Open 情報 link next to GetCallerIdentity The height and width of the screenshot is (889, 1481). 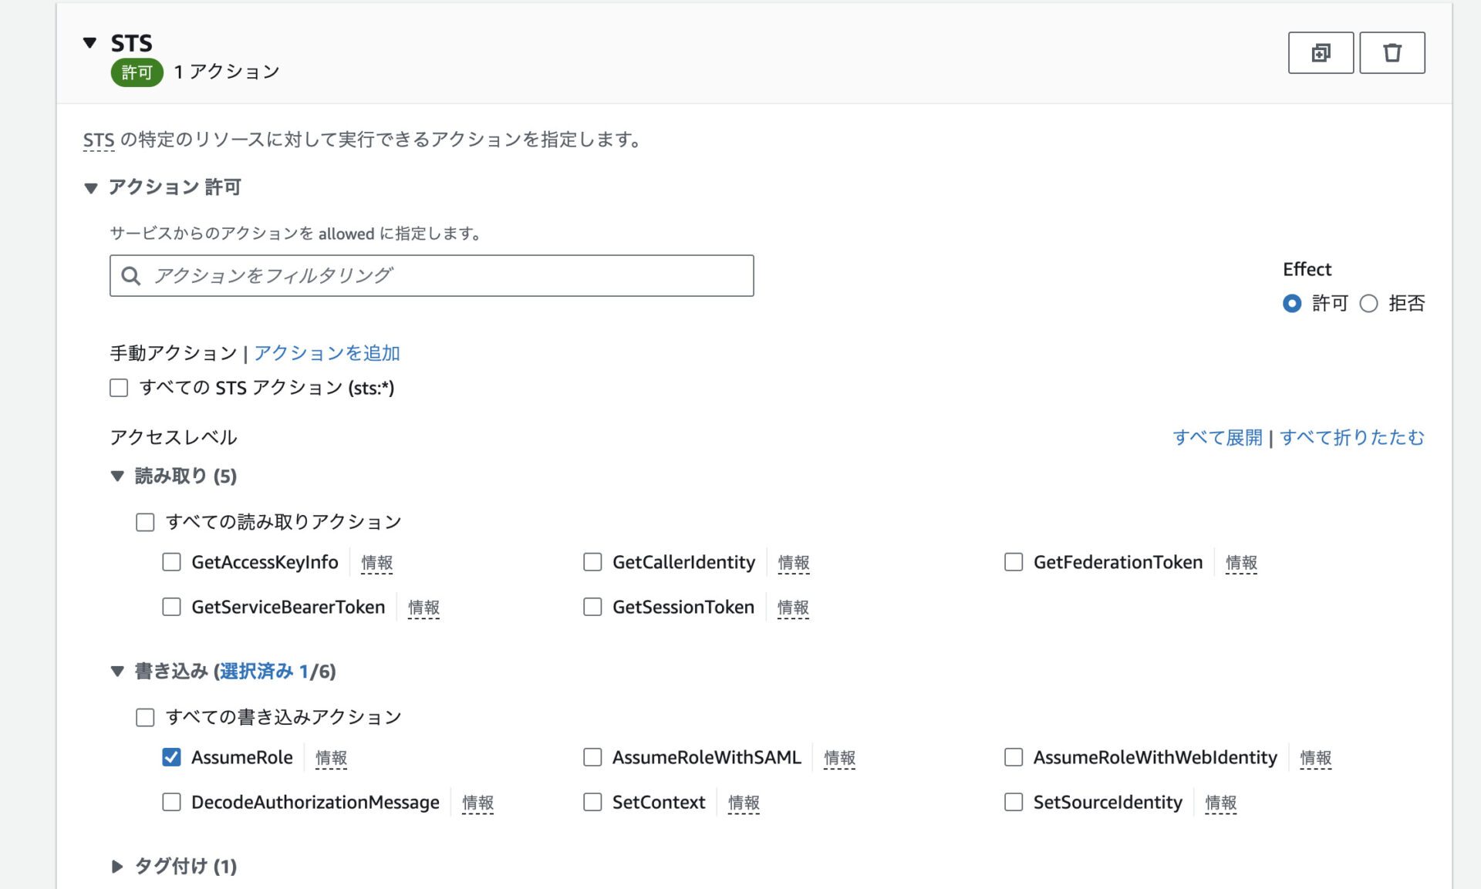point(794,563)
